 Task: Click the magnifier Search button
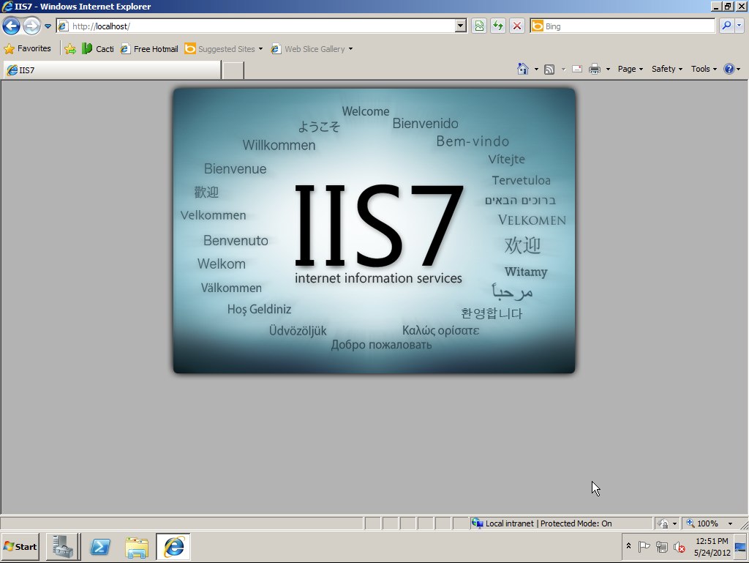[x=726, y=26]
